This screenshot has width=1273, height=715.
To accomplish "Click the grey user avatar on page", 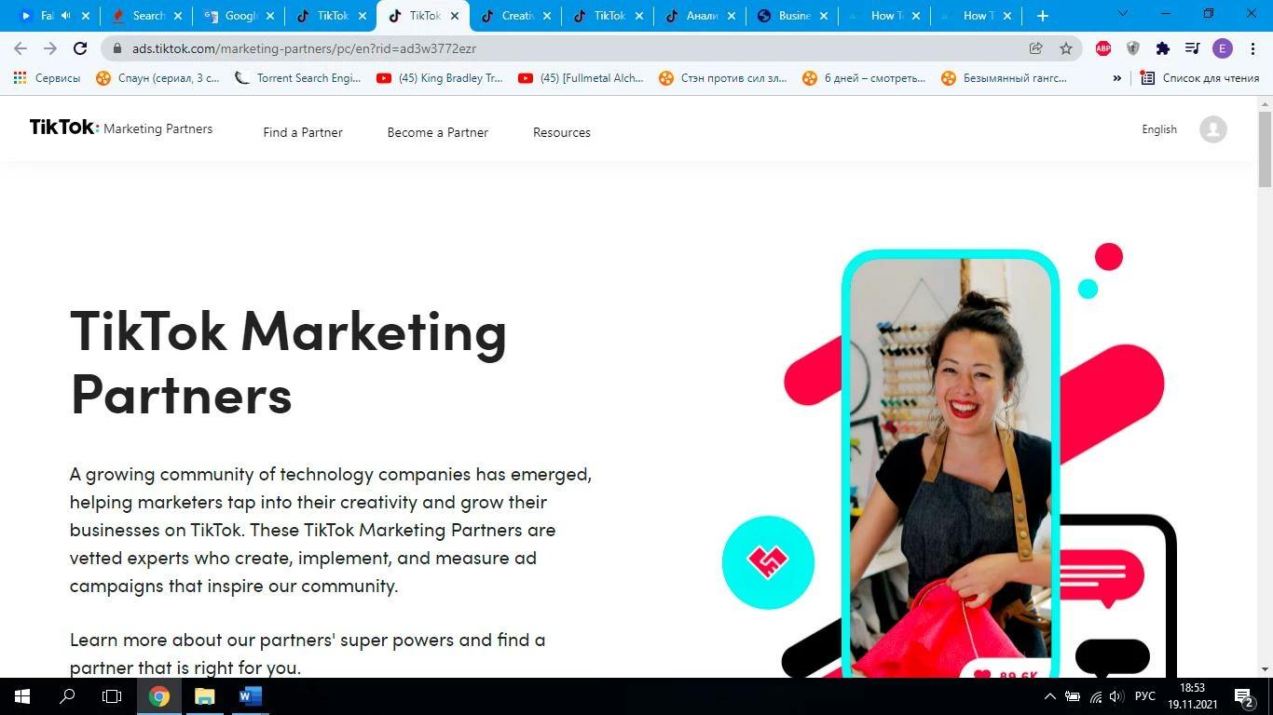I will pyautogui.click(x=1213, y=129).
